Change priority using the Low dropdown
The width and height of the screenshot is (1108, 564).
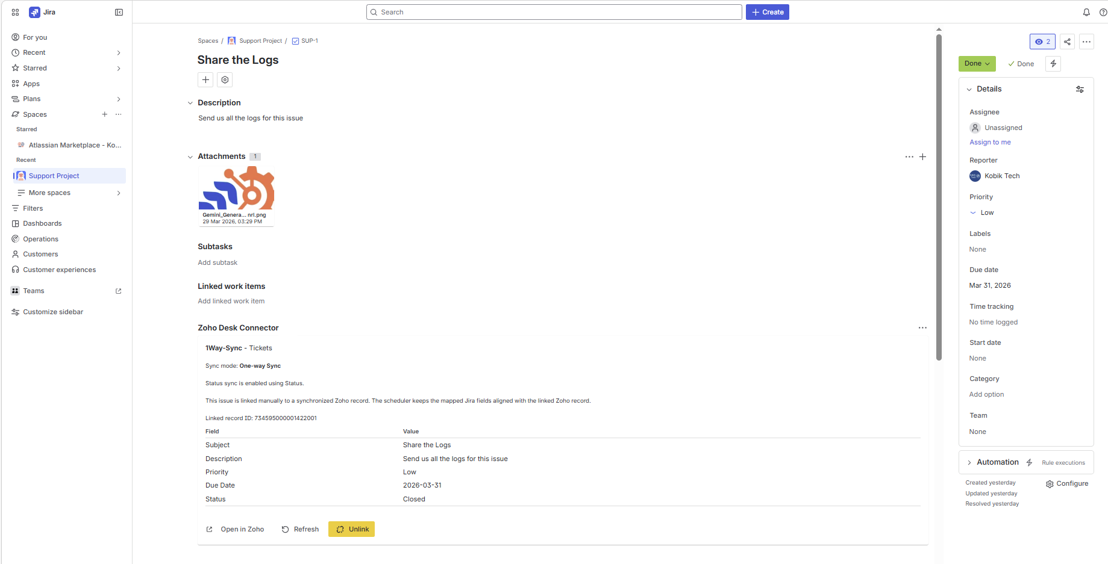tap(982, 212)
